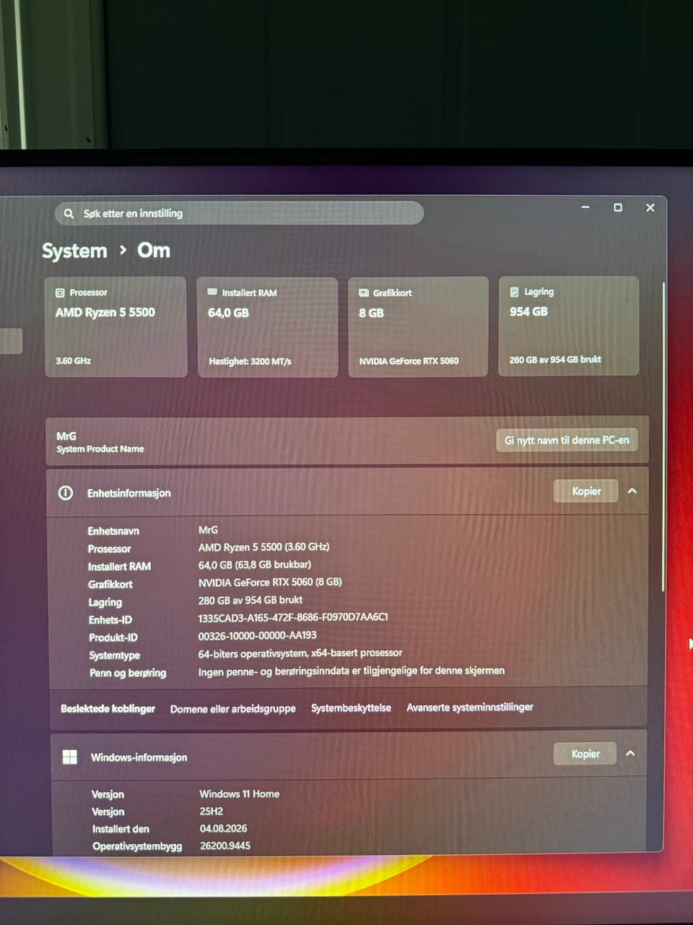This screenshot has width=693, height=925.
Task: Click the Lagring storage icon
Action: coord(514,292)
